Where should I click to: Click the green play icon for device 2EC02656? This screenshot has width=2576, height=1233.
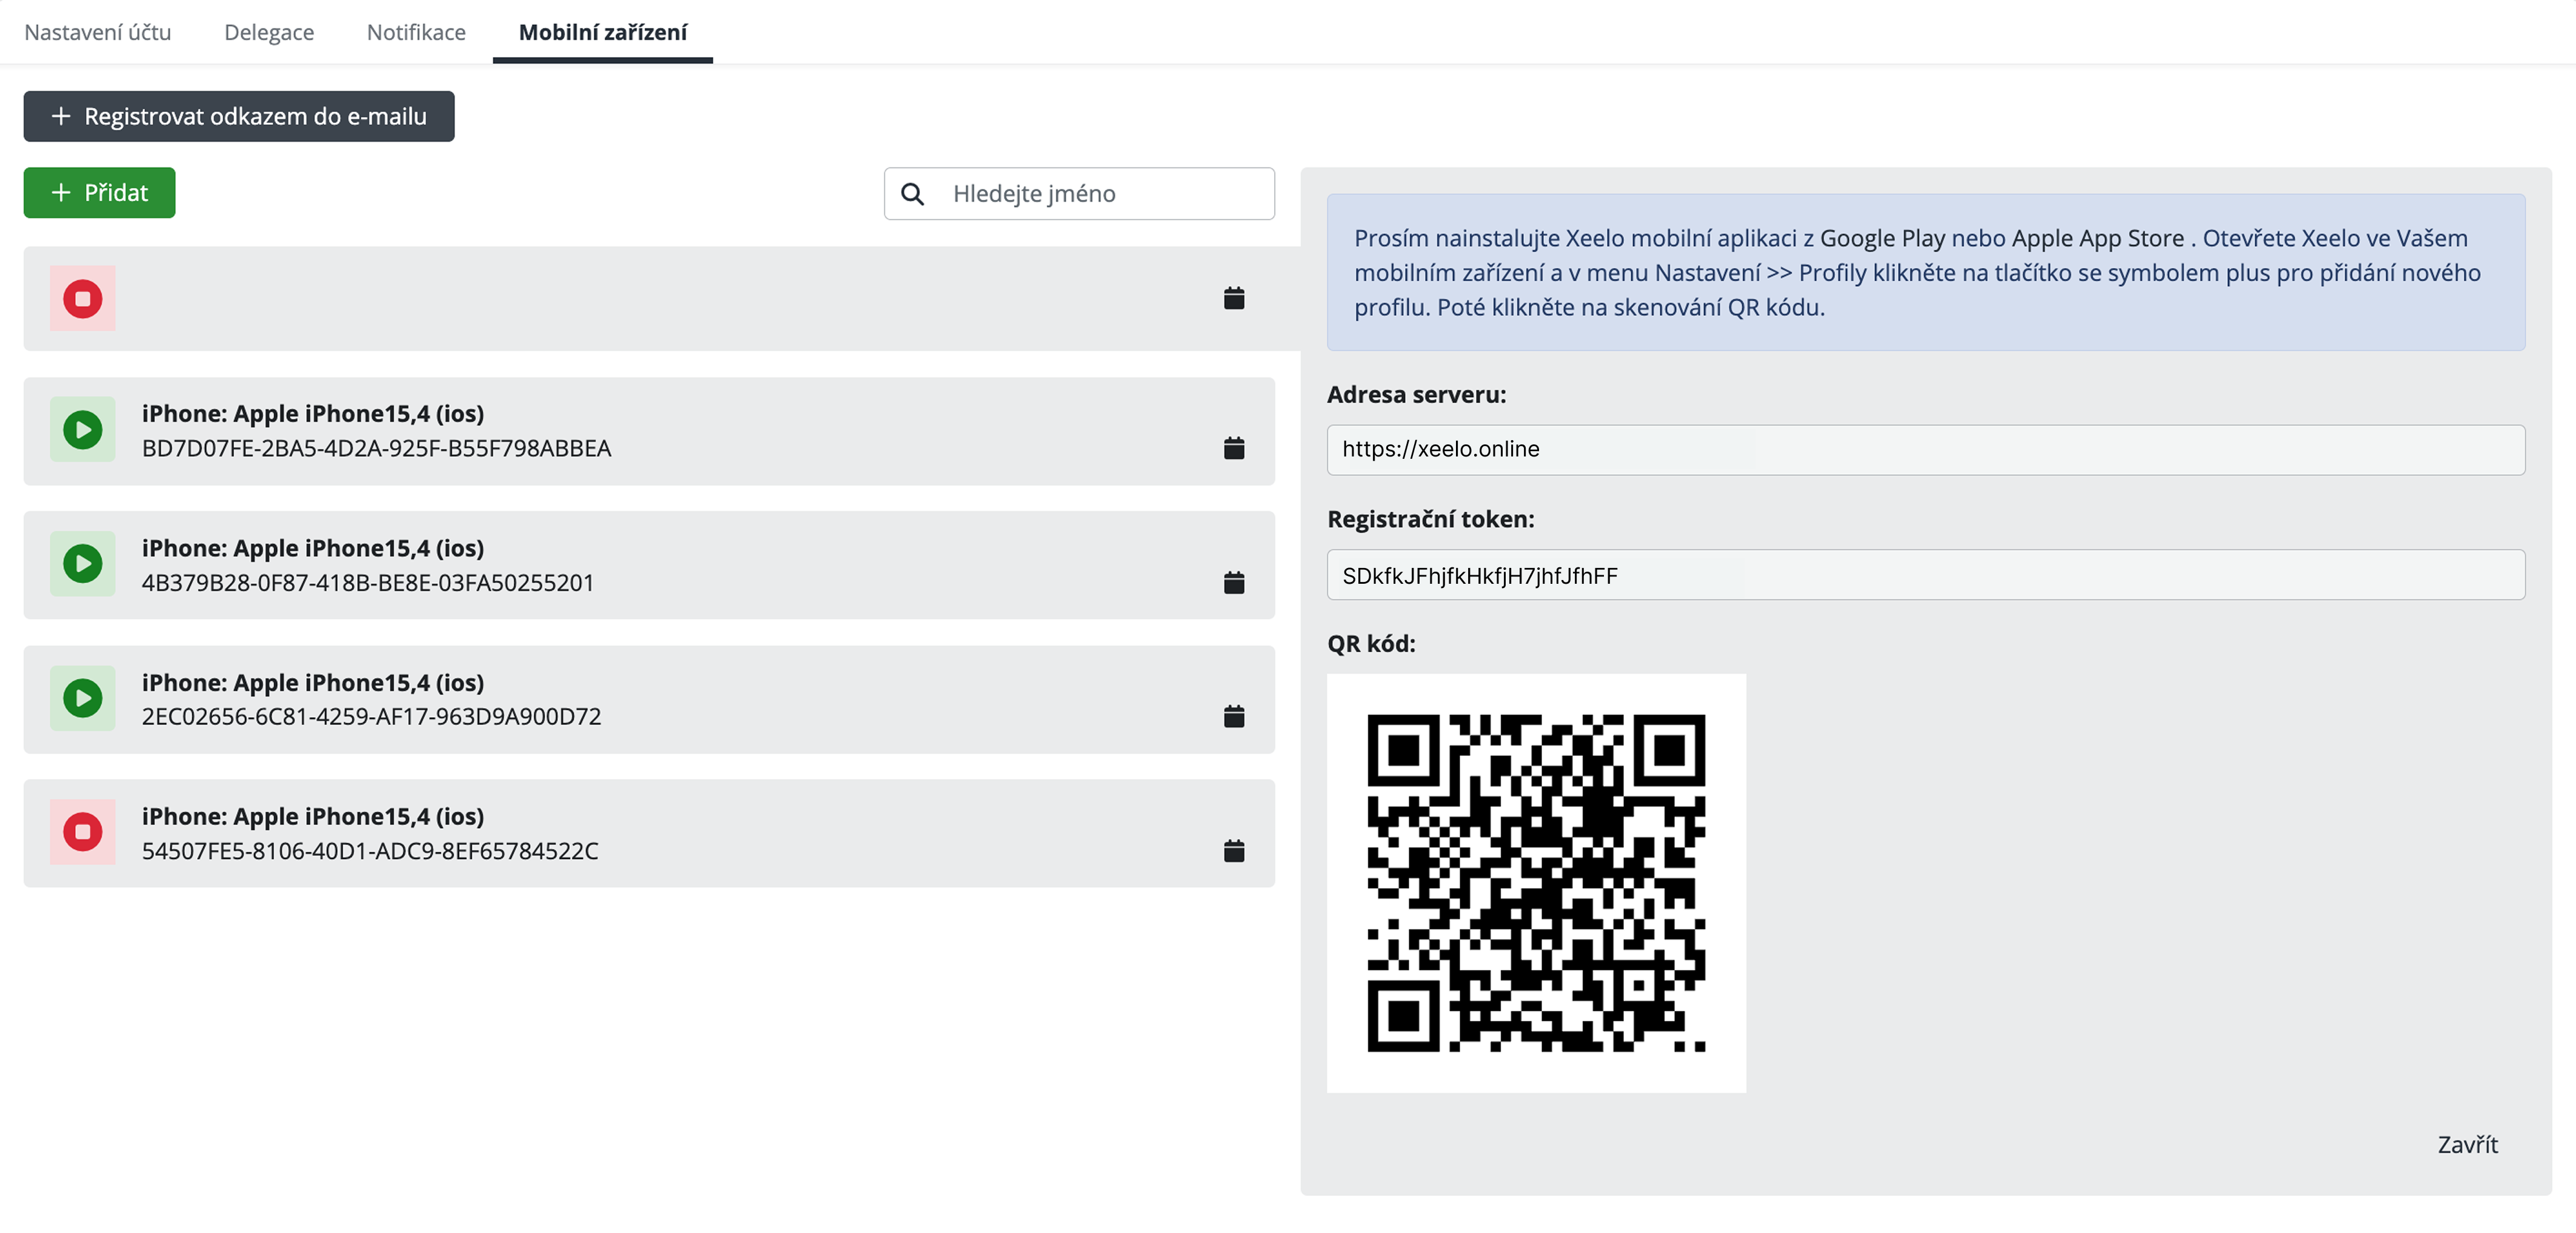83,698
